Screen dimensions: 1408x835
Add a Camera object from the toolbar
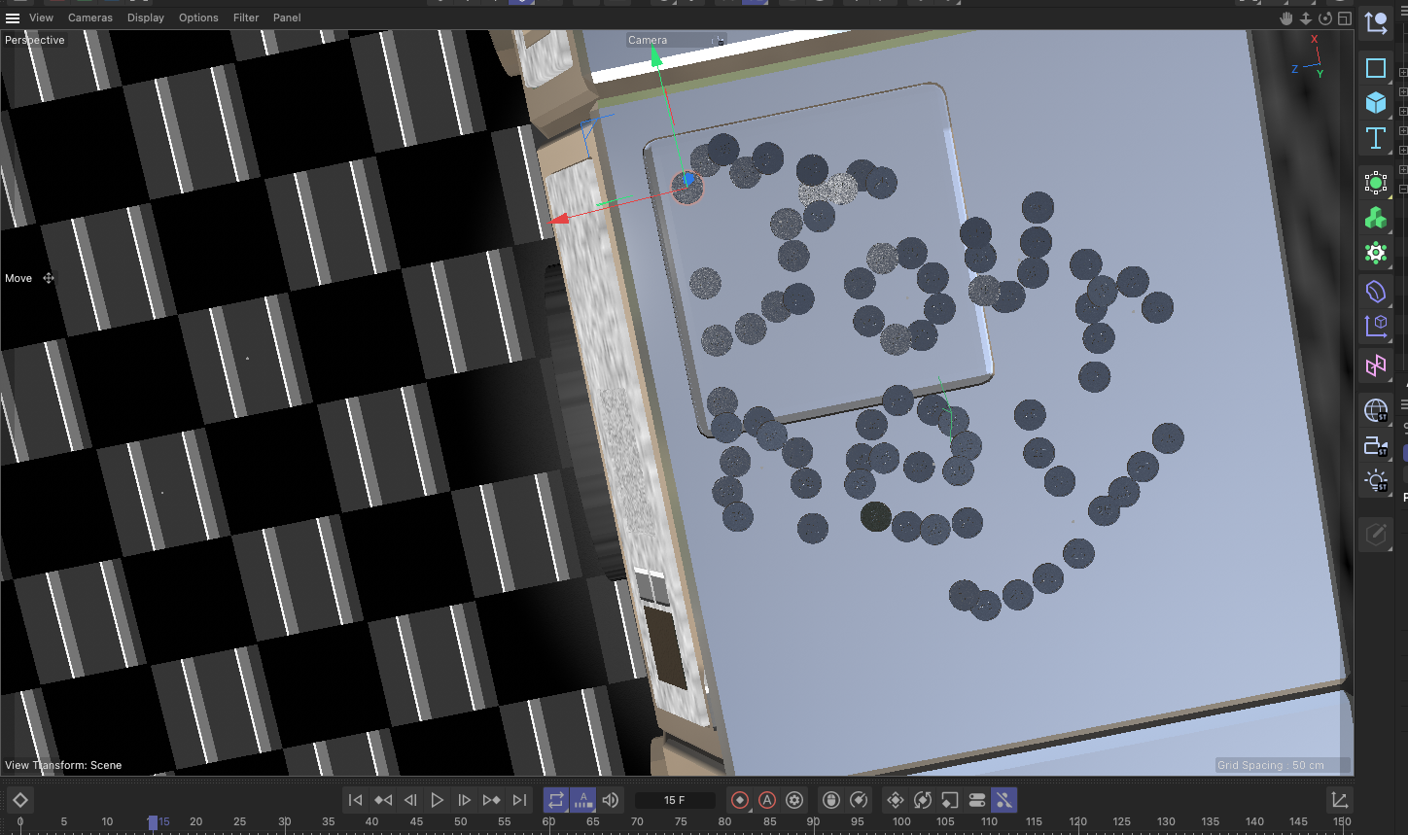tap(1376, 446)
